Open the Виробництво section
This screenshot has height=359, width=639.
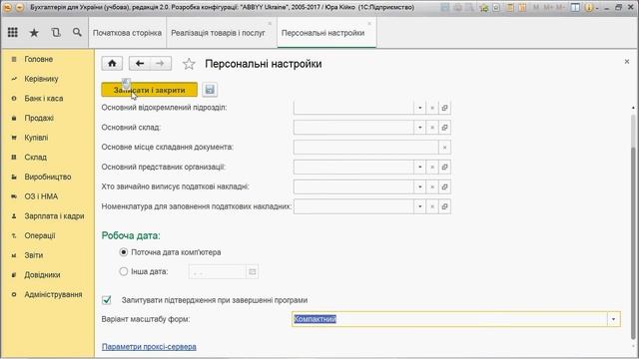(48, 177)
